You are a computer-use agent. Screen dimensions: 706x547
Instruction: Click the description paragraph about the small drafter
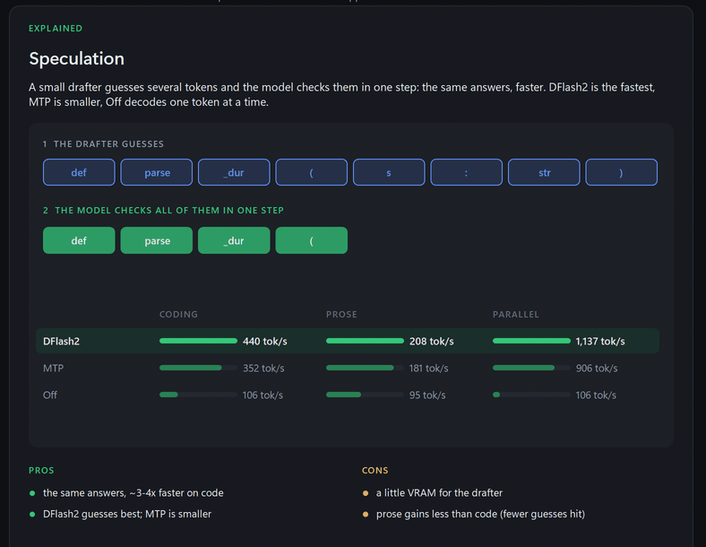pyautogui.click(x=342, y=94)
